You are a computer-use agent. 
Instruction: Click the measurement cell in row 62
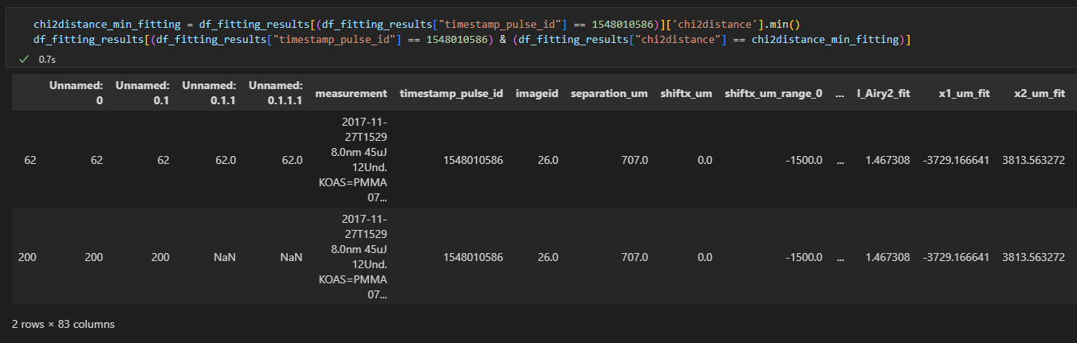(x=352, y=160)
